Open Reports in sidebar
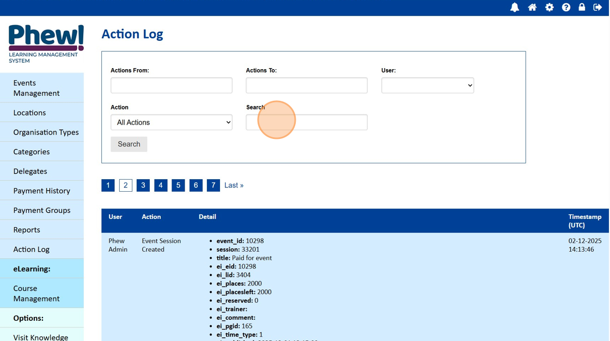This screenshot has height=341, width=610. pyautogui.click(x=42, y=229)
